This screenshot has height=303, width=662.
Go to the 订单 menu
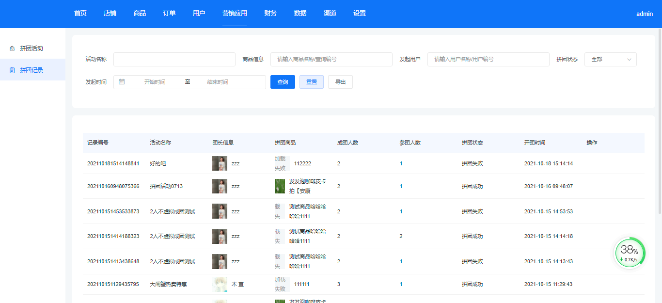[169, 14]
